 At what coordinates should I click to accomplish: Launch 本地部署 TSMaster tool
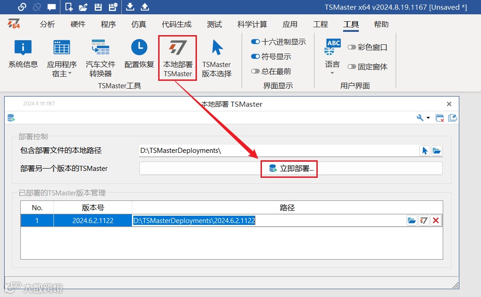(178, 58)
